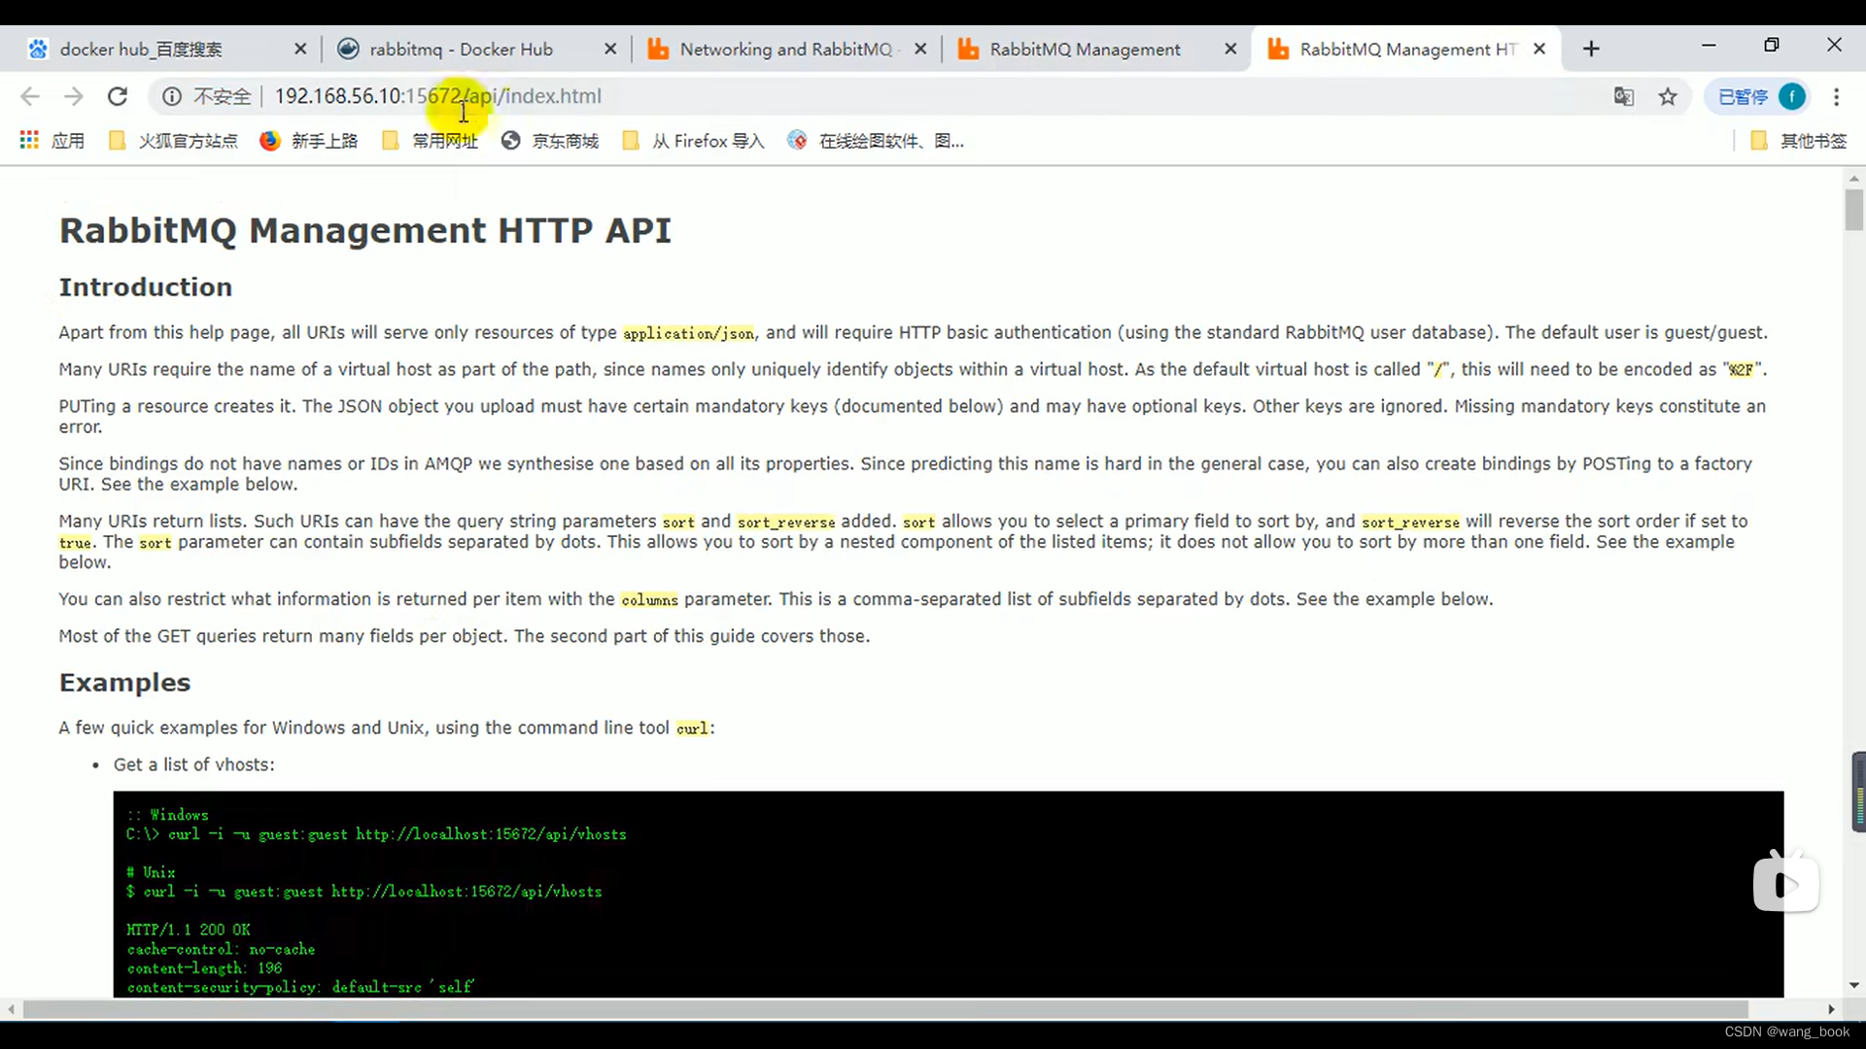Switch to RabbitMQ Management tab
This screenshot has height=1049, width=1866.
click(1098, 49)
